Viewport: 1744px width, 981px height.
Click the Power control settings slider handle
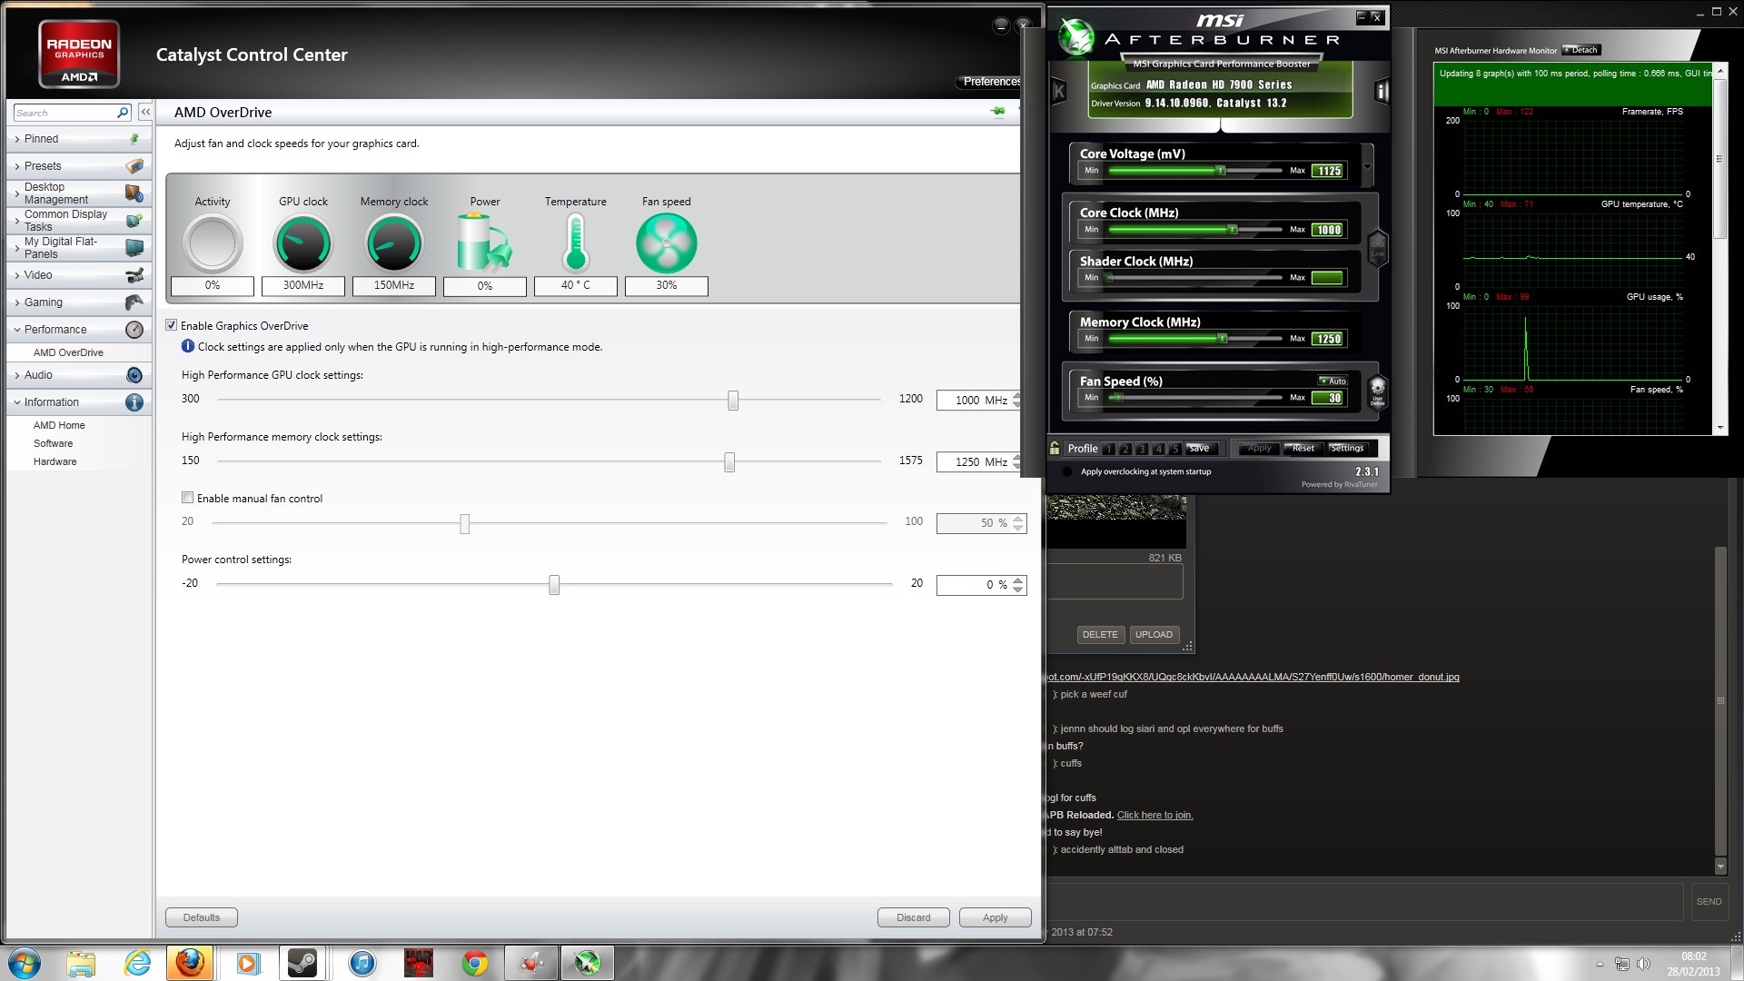554,585
